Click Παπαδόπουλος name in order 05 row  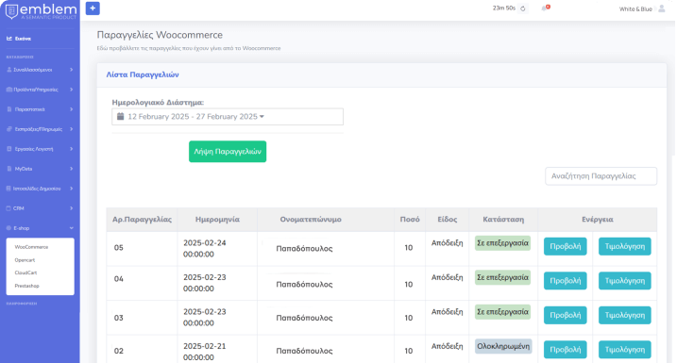pos(304,248)
